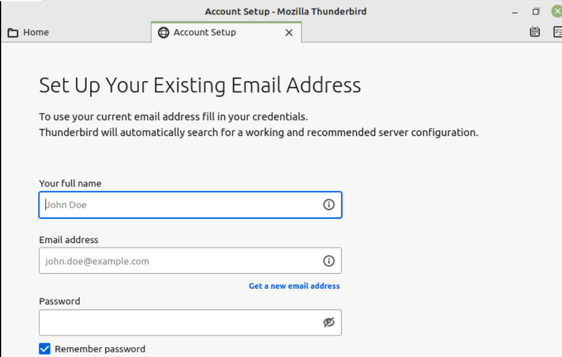562x357 pixels.
Task: Close the Thunderbird window with green X
Action: pos(557,12)
